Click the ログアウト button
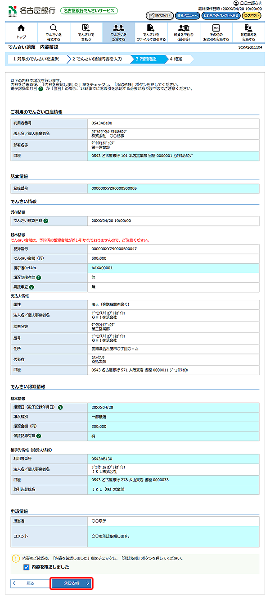The image size is (270, 597). [252, 15]
